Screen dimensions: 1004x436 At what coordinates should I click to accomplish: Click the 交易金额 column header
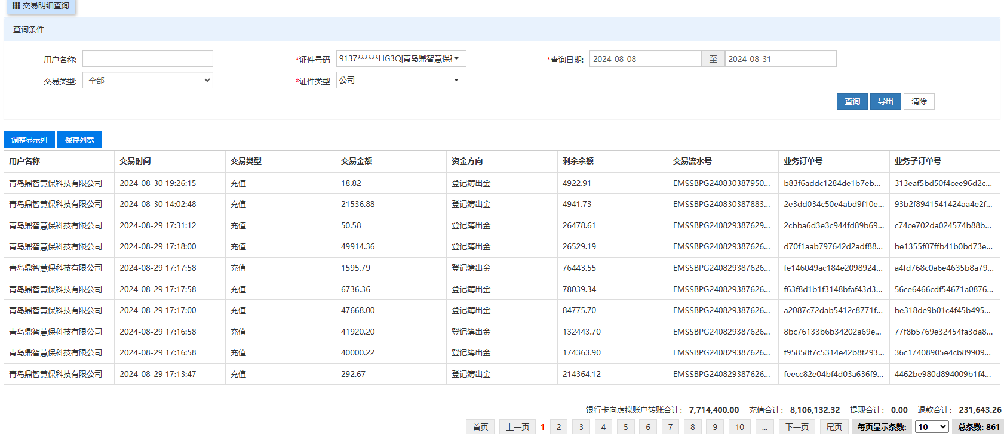357,161
